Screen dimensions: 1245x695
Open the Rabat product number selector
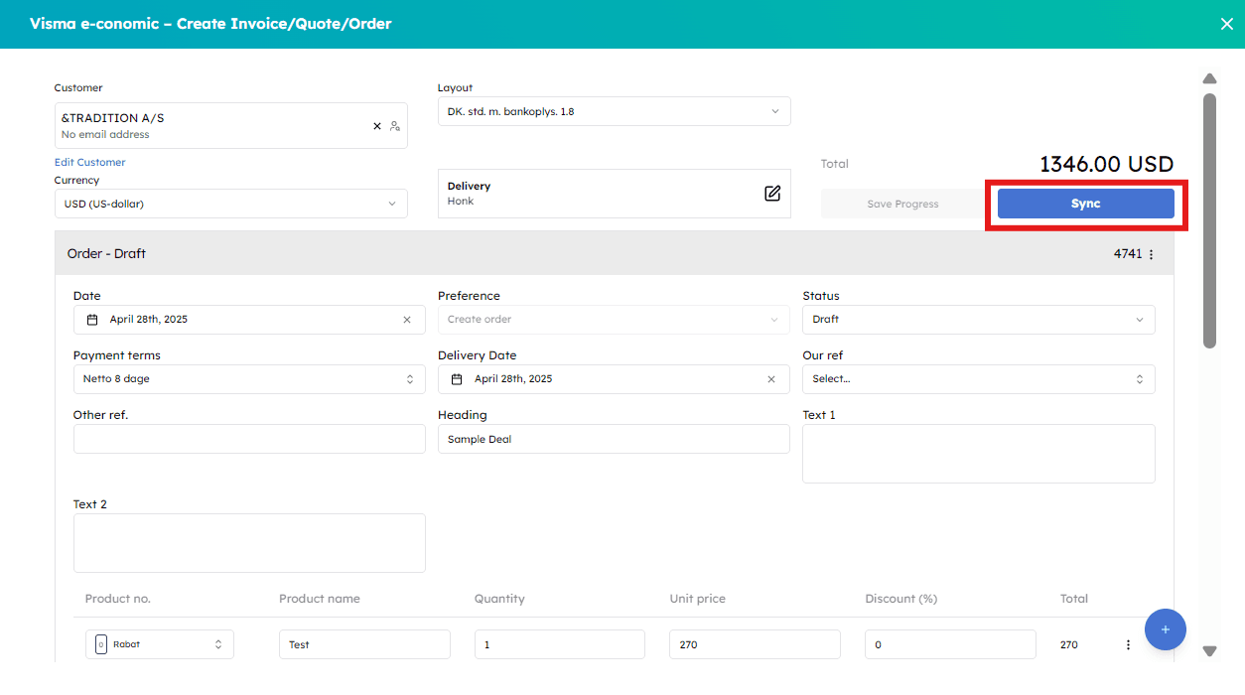[160, 644]
